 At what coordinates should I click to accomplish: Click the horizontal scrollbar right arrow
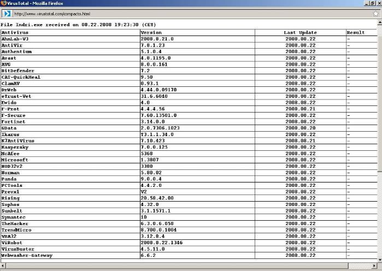click(x=374, y=266)
